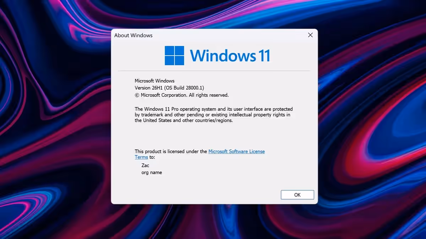Screen dimensions: 426x239
Task: Click the "United States and other countries/regions" text
Action: pos(188,120)
